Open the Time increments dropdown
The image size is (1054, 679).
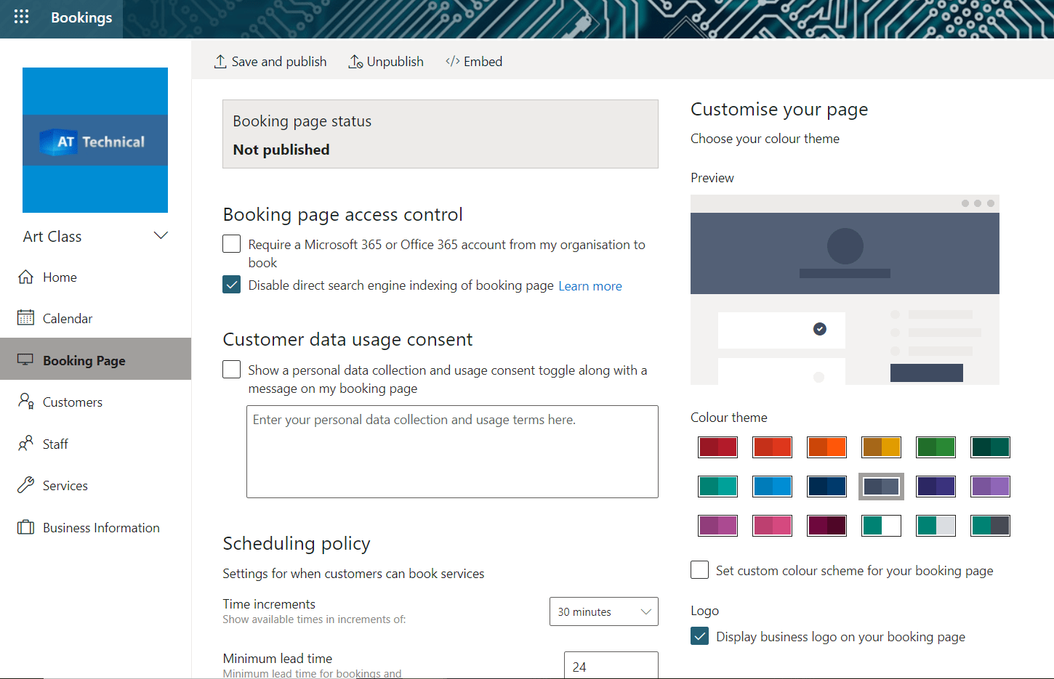[603, 611]
